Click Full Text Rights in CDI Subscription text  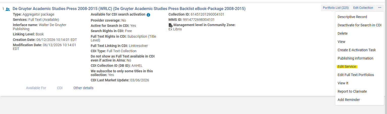tap(123, 38)
